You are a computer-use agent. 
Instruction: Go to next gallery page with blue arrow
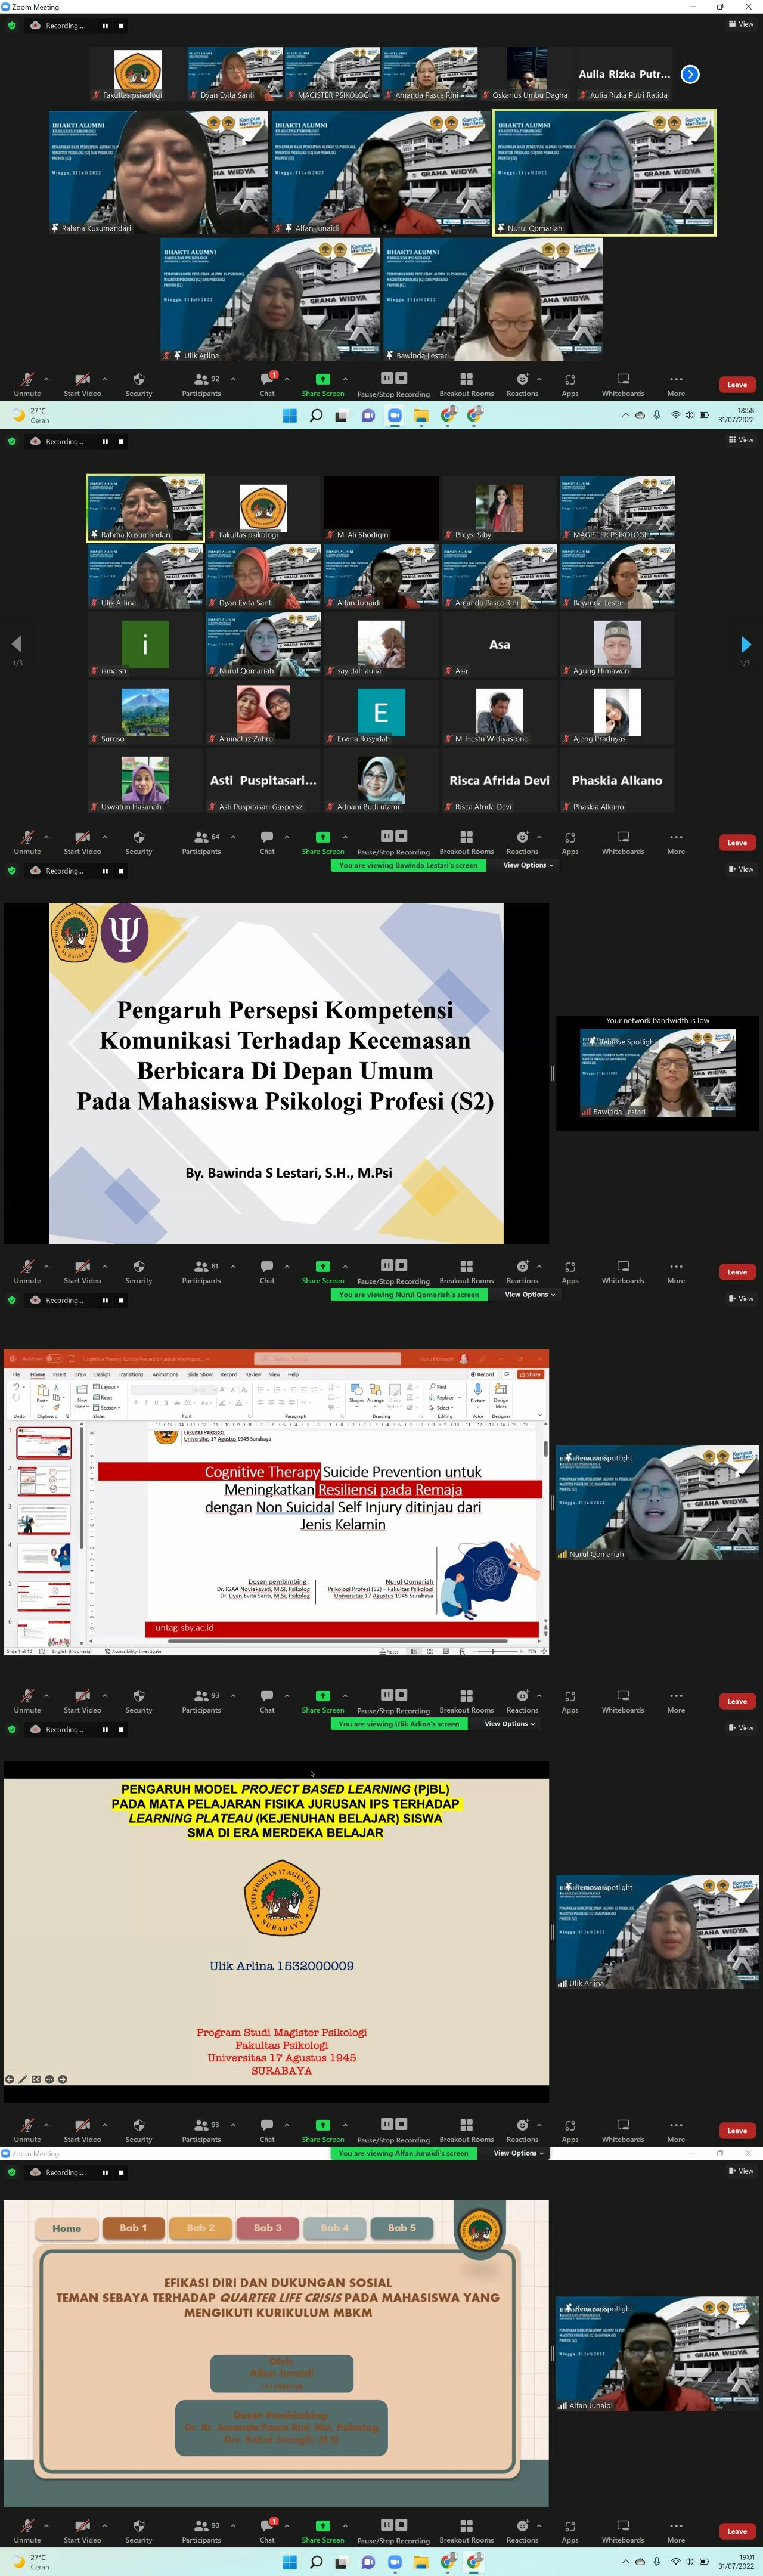[745, 644]
